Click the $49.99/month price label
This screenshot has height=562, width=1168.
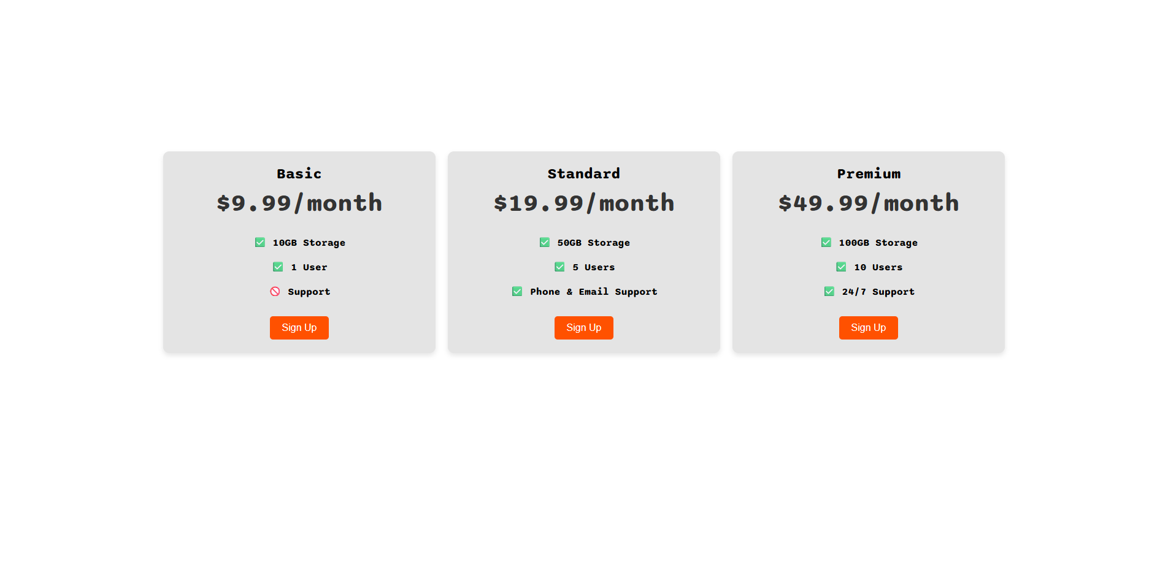[868, 203]
